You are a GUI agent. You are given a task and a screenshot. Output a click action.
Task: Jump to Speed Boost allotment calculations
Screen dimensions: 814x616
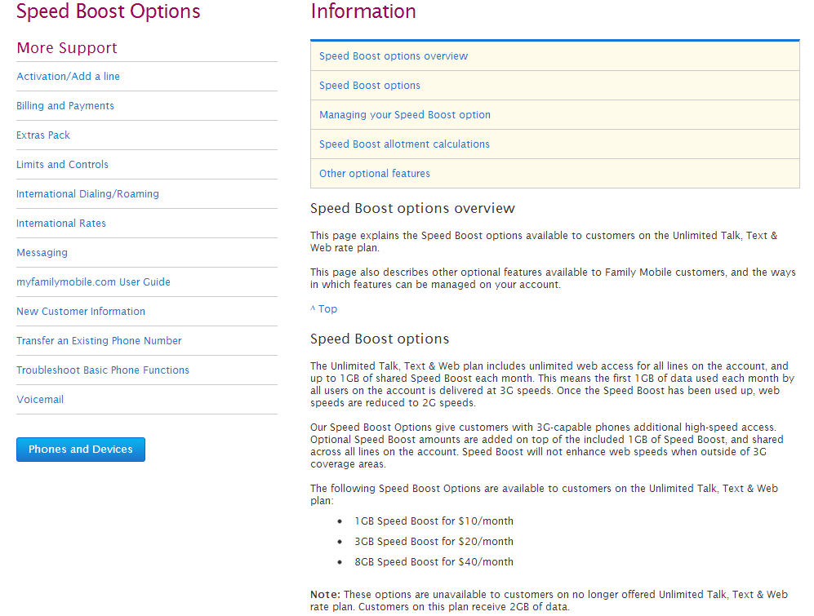[404, 144]
